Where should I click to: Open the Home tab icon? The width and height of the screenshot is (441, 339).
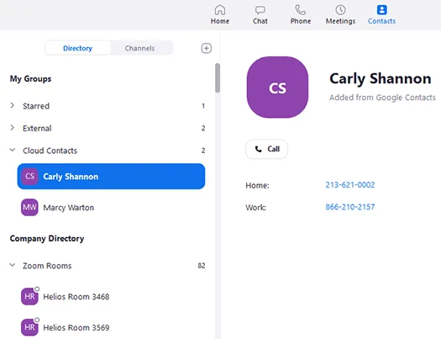click(x=220, y=10)
